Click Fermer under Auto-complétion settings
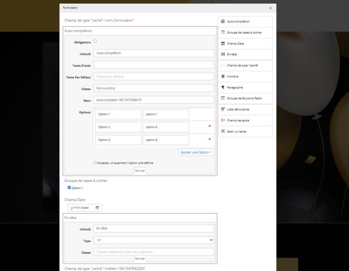Screen dimensions: 349x271 [x=140, y=170]
